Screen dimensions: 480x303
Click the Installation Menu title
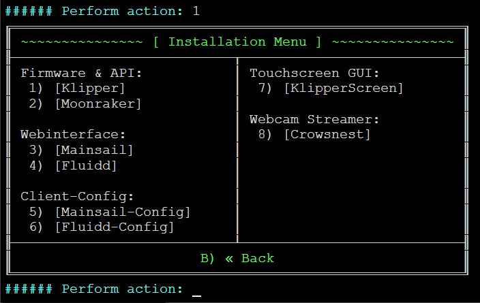tap(237, 42)
